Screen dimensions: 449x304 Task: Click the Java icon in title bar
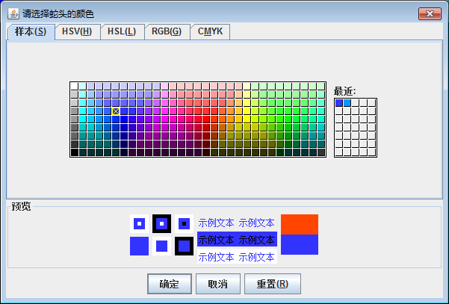point(13,13)
